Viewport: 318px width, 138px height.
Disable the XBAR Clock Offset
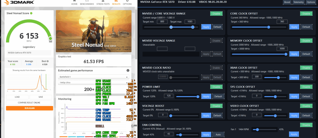(306, 68)
